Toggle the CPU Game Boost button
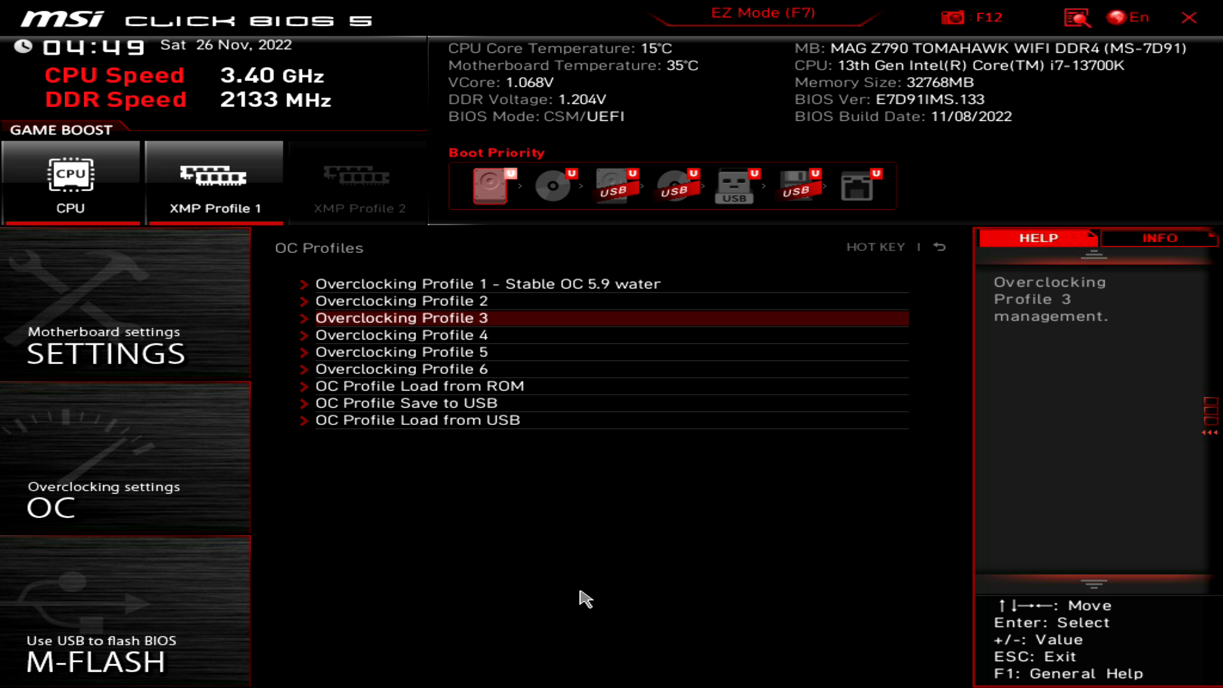This screenshot has height=688, width=1223. click(x=71, y=183)
